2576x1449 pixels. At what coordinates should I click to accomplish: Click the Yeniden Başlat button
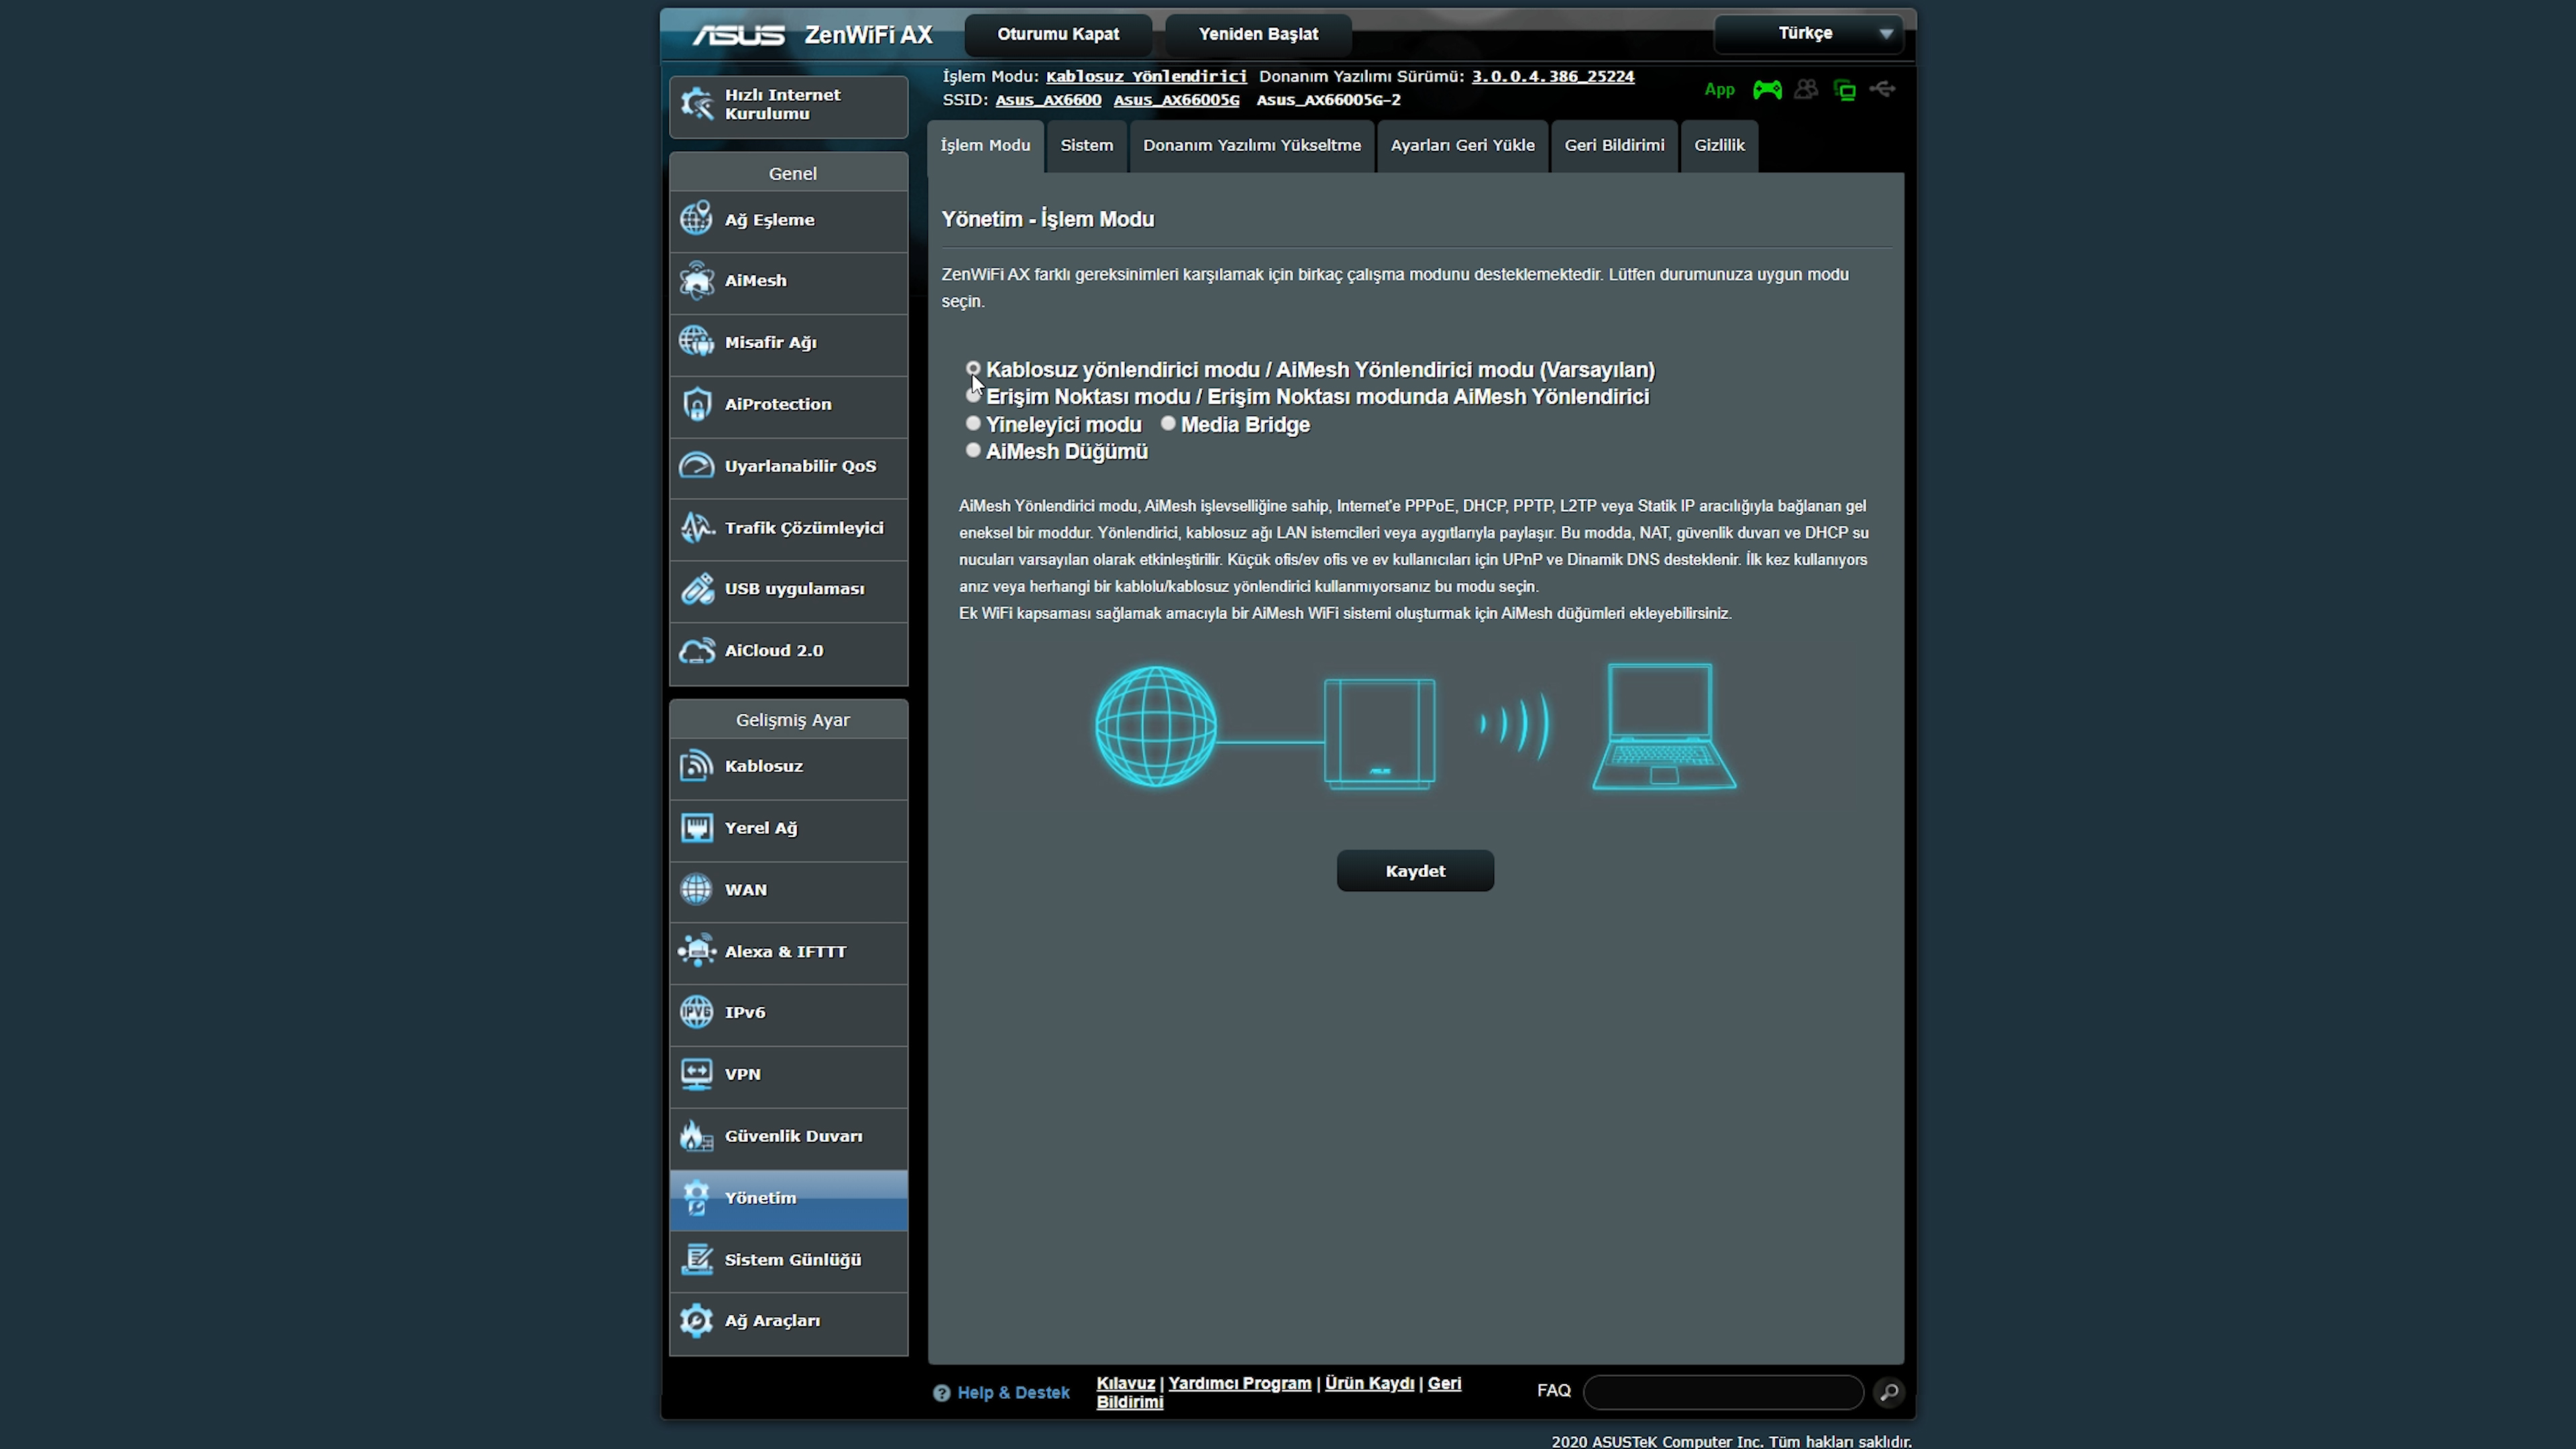[1259, 35]
